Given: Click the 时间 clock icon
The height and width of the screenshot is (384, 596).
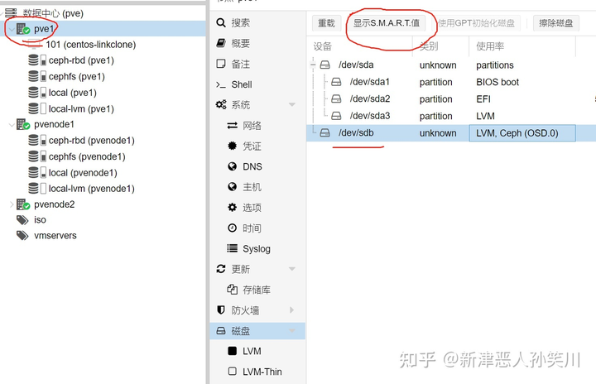Looking at the screenshot, I should (233, 228).
